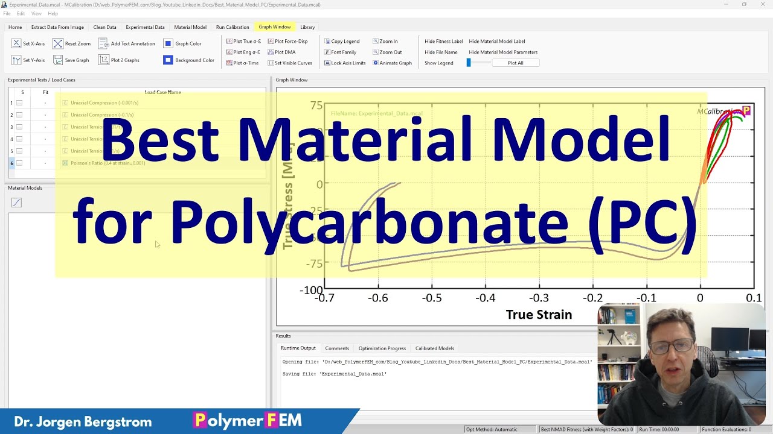Click the Animate Graph icon

[376, 63]
